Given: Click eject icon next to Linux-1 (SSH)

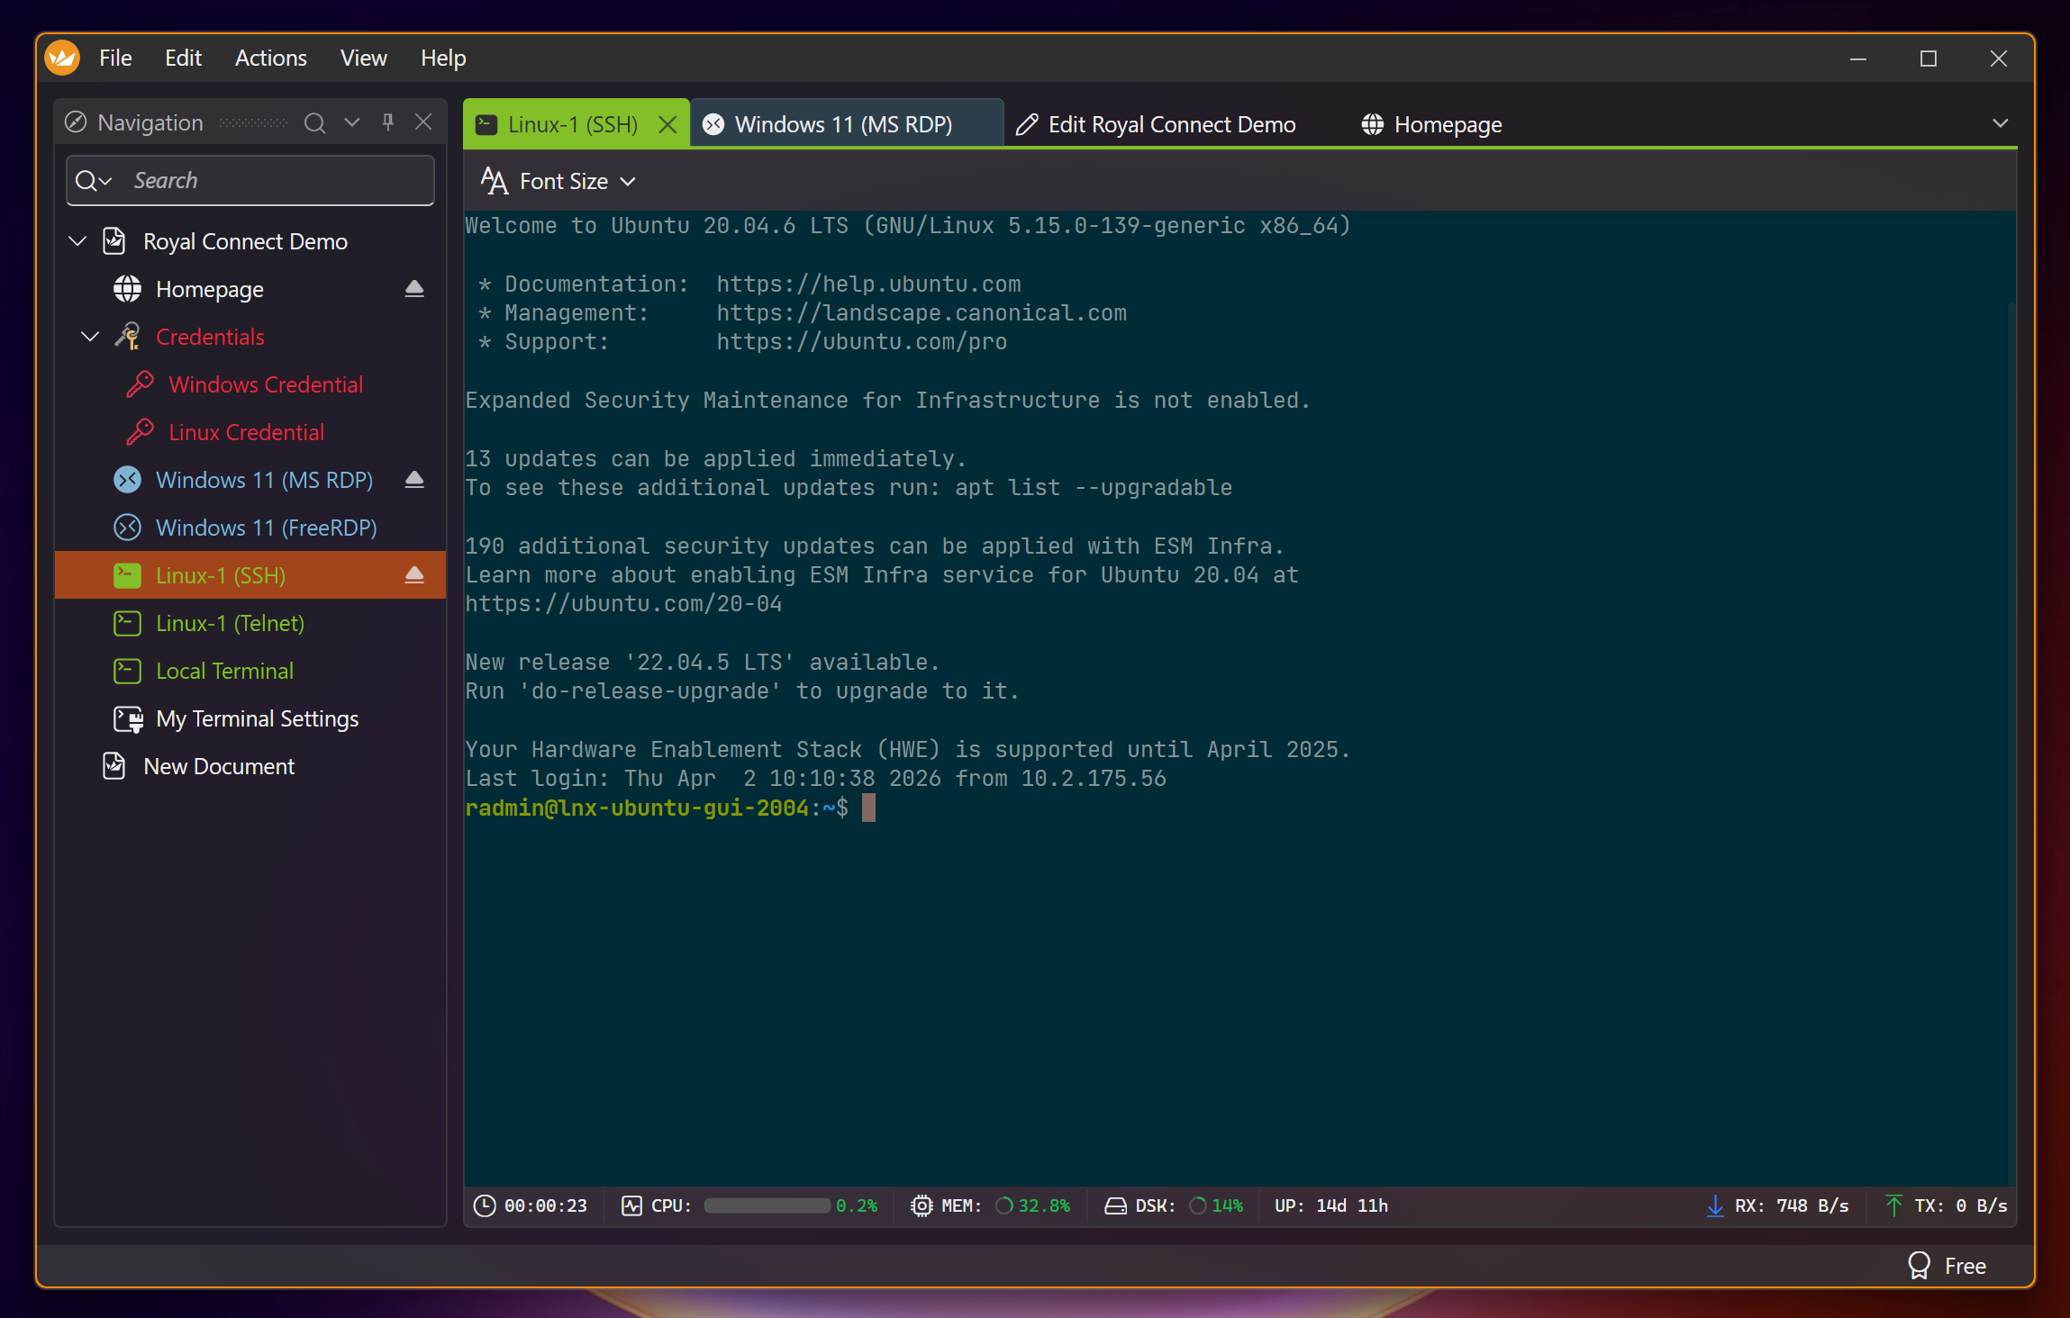Looking at the screenshot, I should pos(414,575).
